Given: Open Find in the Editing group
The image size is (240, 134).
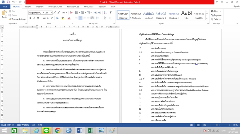Looking at the screenshot, I should pos(214,11).
